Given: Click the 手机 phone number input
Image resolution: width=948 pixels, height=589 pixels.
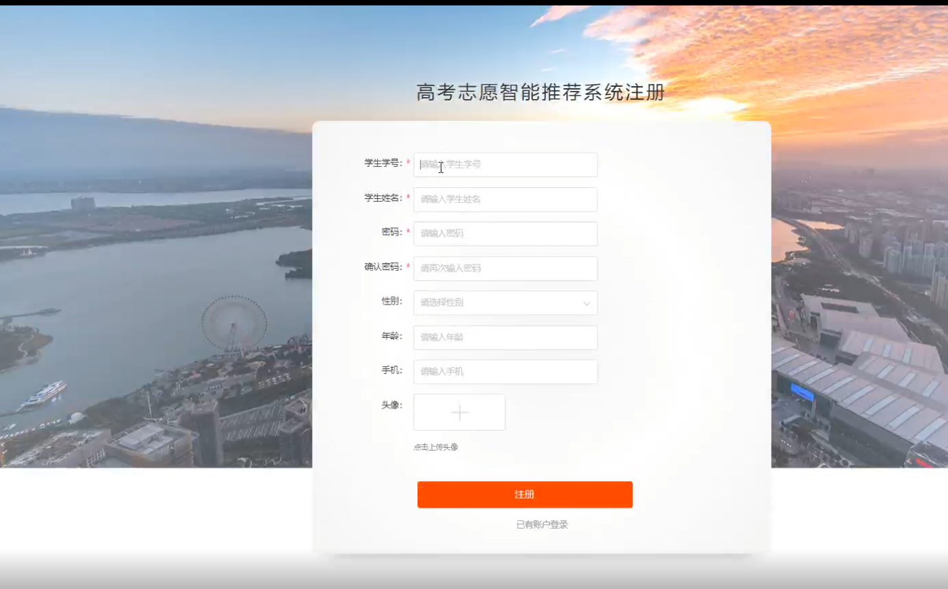Looking at the screenshot, I should [x=505, y=371].
